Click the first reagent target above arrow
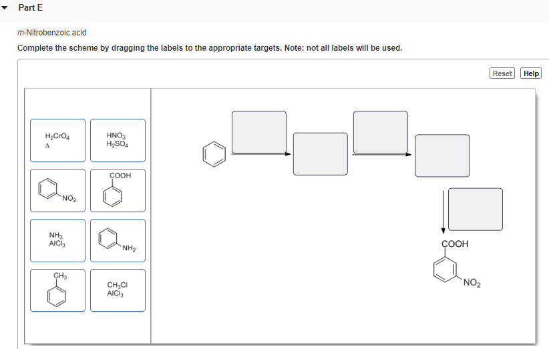549x349 pixels. 259,132
